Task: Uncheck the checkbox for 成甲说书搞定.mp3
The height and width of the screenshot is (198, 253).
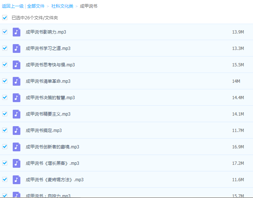Action: point(5,130)
